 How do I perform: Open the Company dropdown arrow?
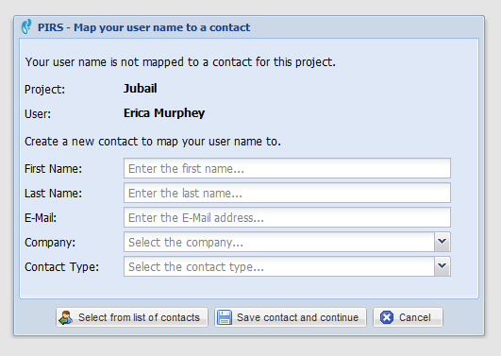(443, 242)
